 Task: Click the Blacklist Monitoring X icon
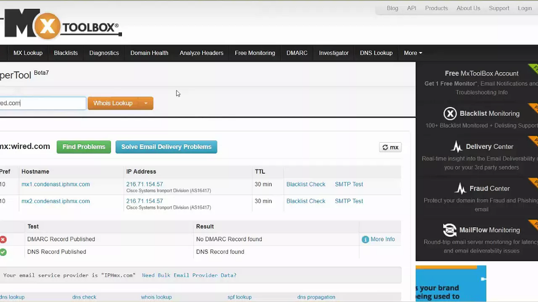tap(450, 114)
